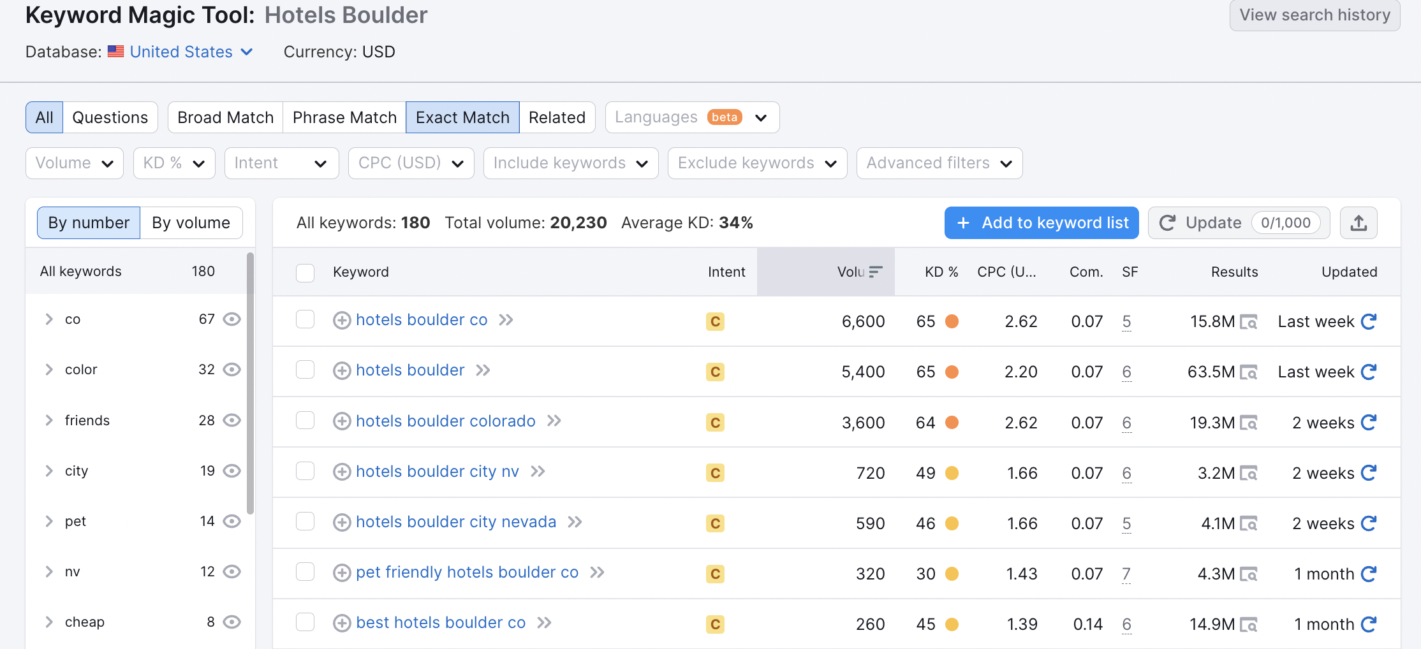Select the By volume tab
Image resolution: width=1421 pixels, height=649 pixels.
point(191,223)
